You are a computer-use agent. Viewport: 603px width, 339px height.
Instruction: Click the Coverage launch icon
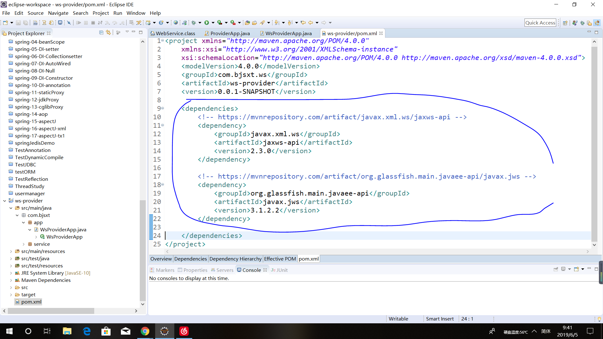(x=220, y=23)
